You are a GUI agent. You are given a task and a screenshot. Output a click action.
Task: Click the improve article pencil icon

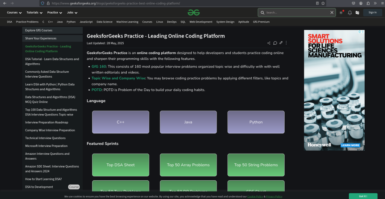281,43
